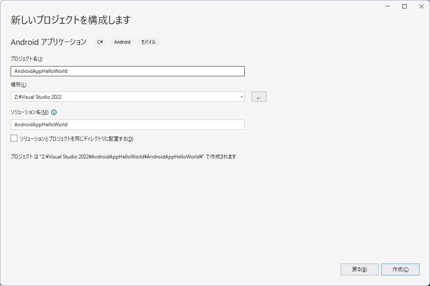The image size is (430, 286).
Task: Toggle the same-directory placement checkbox off
Action: pyautogui.click(x=13, y=138)
